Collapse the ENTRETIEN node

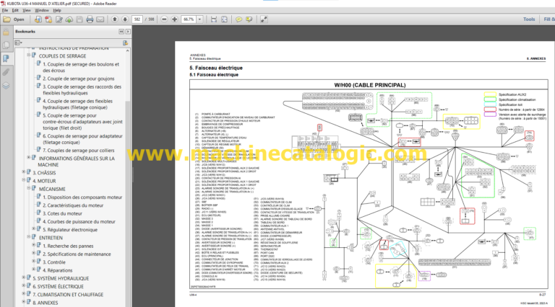[29, 237]
